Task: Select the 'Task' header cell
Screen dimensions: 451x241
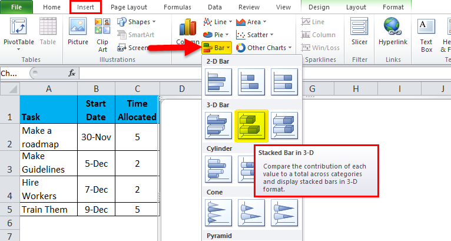Action: [49, 110]
